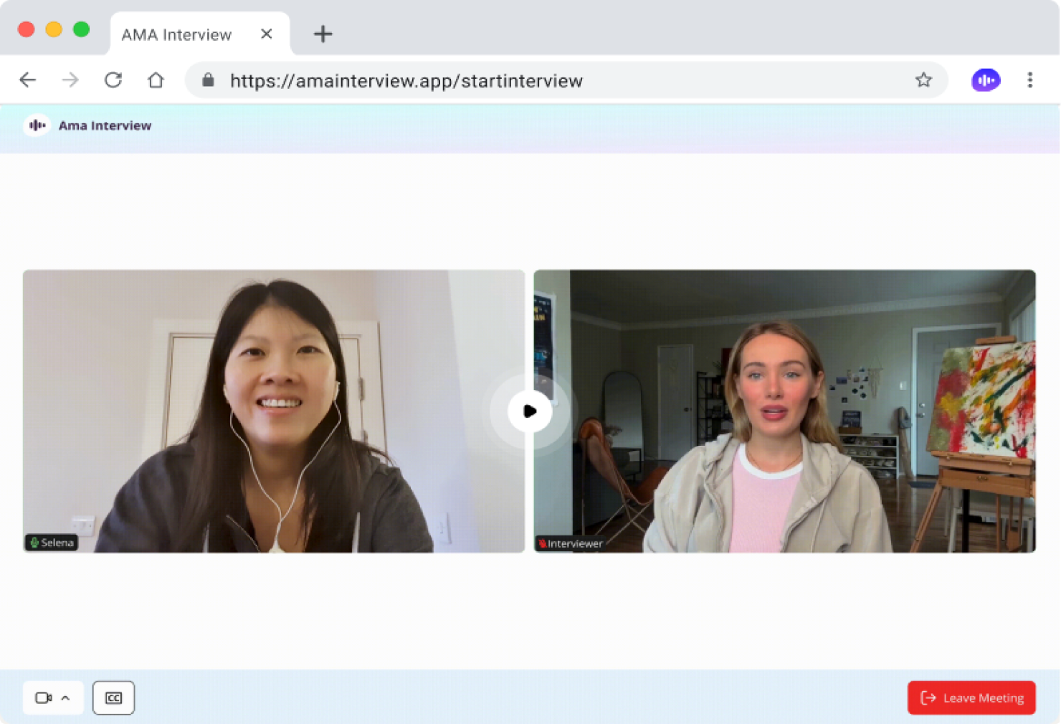
Task: Open the purple Ama Interview extension icon
Action: [x=986, y=80]
